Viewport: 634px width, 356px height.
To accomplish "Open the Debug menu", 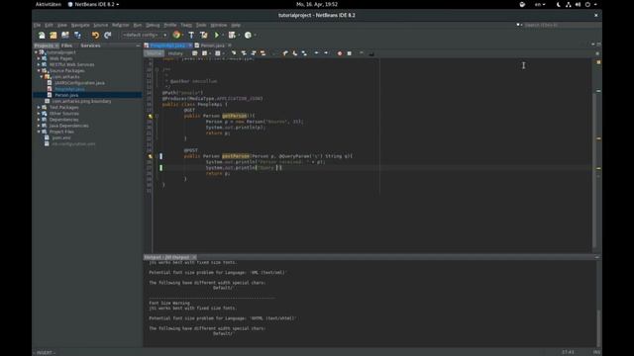I will point(153,25).
